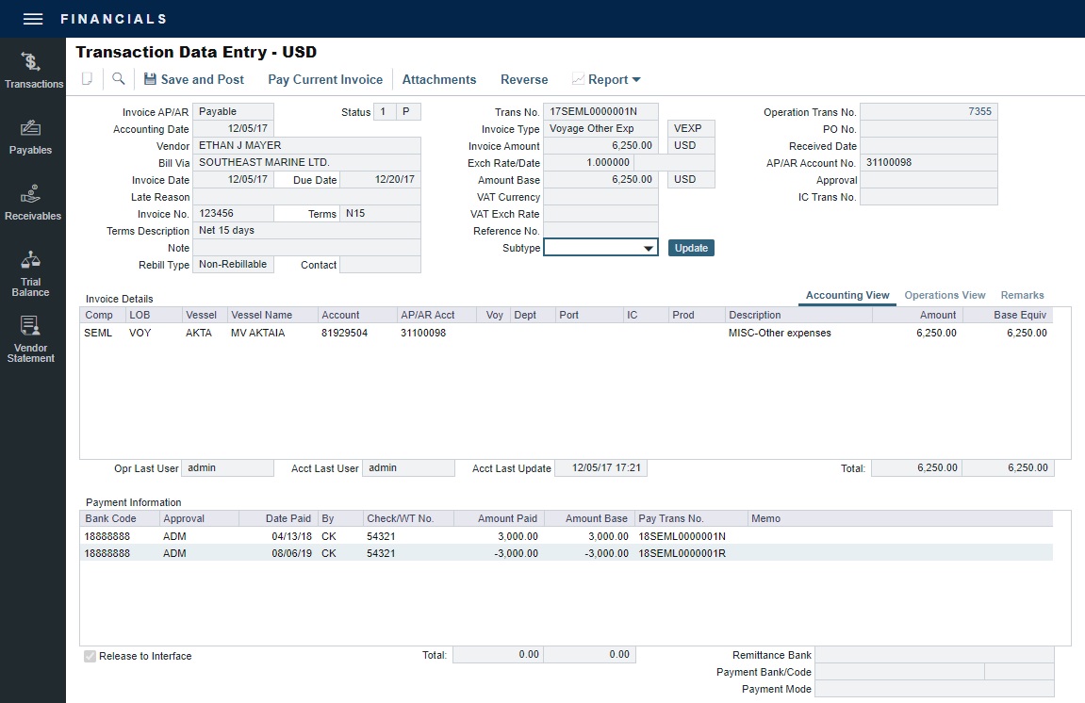Open the Attachments option

[x=438, y=79]
